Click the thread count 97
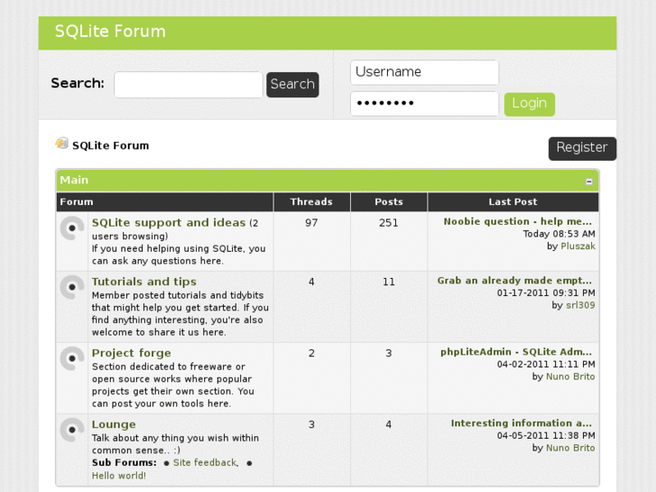This screenshot has width=656, height=492. tap(311, 223)
